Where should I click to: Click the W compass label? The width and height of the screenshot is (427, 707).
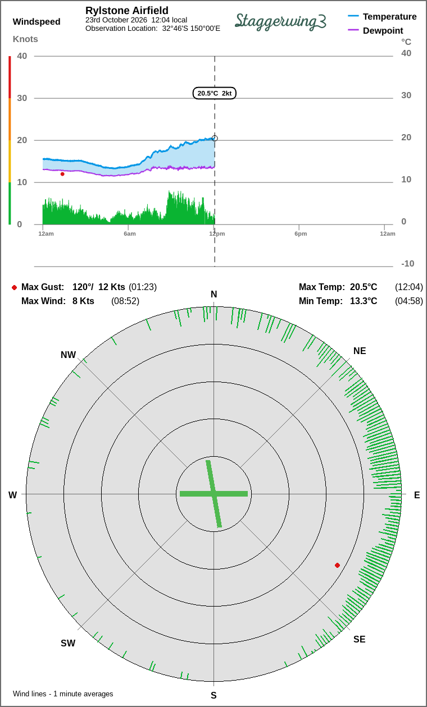pyautogui.click(x=12, y=495)
